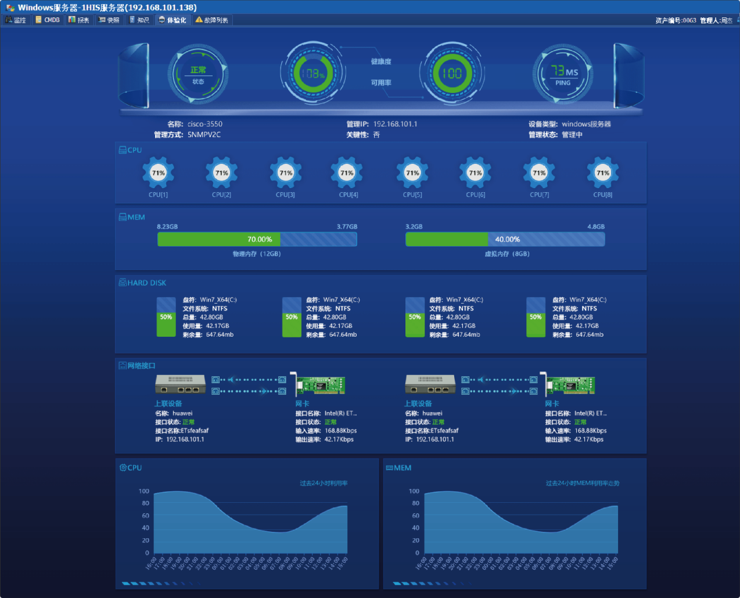This screenshot has width=740, height=598.
Task: Open the 监控 tab
Action: point(16,20)
